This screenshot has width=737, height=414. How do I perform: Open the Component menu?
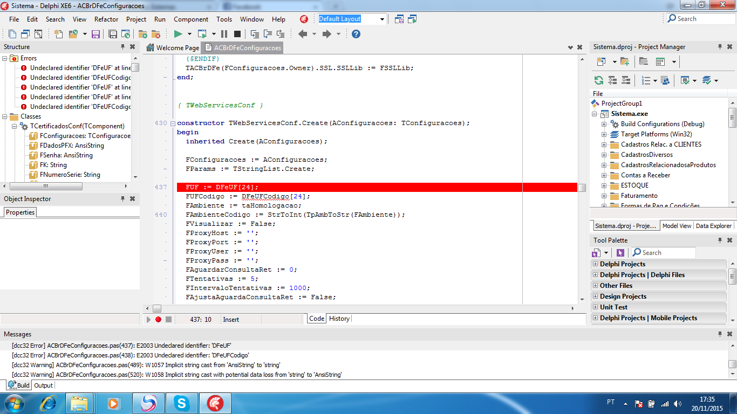(x=191, y=19)
